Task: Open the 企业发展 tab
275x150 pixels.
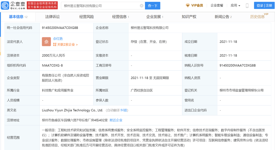Action: (x=155, y=17)
